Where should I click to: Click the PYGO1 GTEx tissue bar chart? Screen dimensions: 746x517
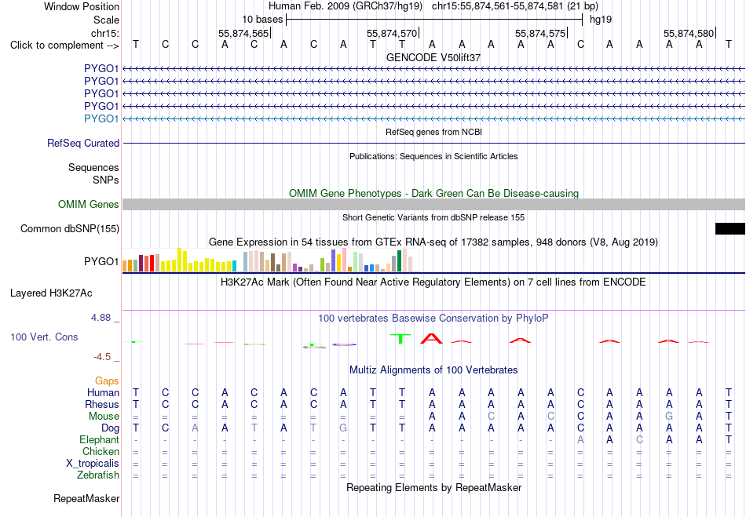271,260
